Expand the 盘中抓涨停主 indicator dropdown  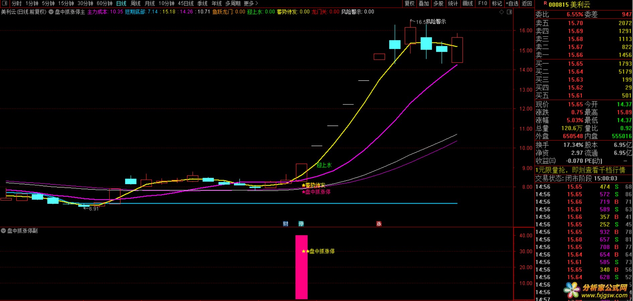[51, 12]
